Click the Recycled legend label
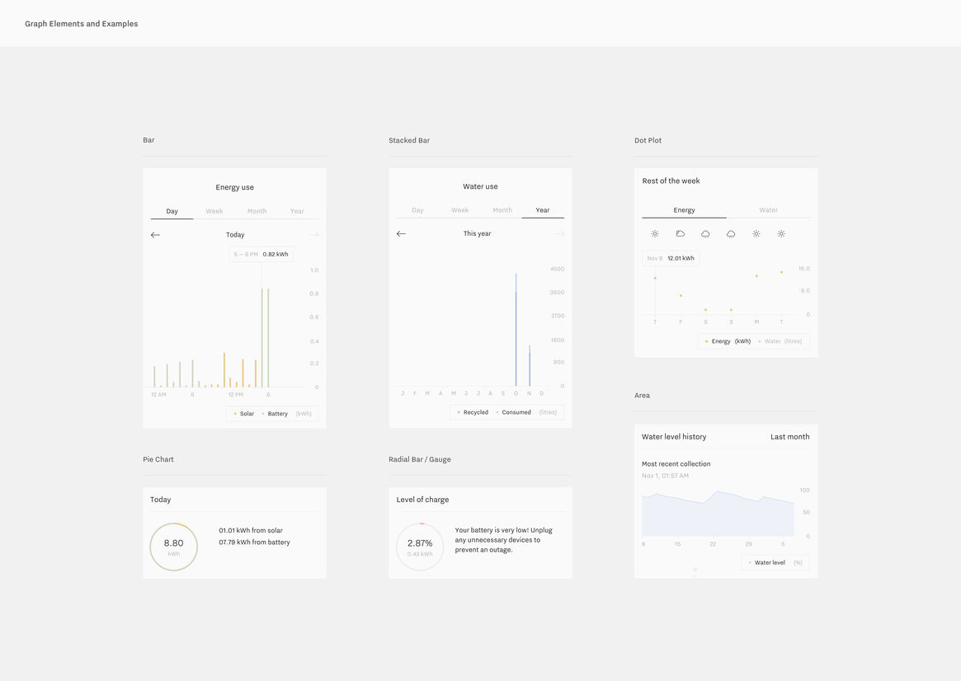 point(474,412)
